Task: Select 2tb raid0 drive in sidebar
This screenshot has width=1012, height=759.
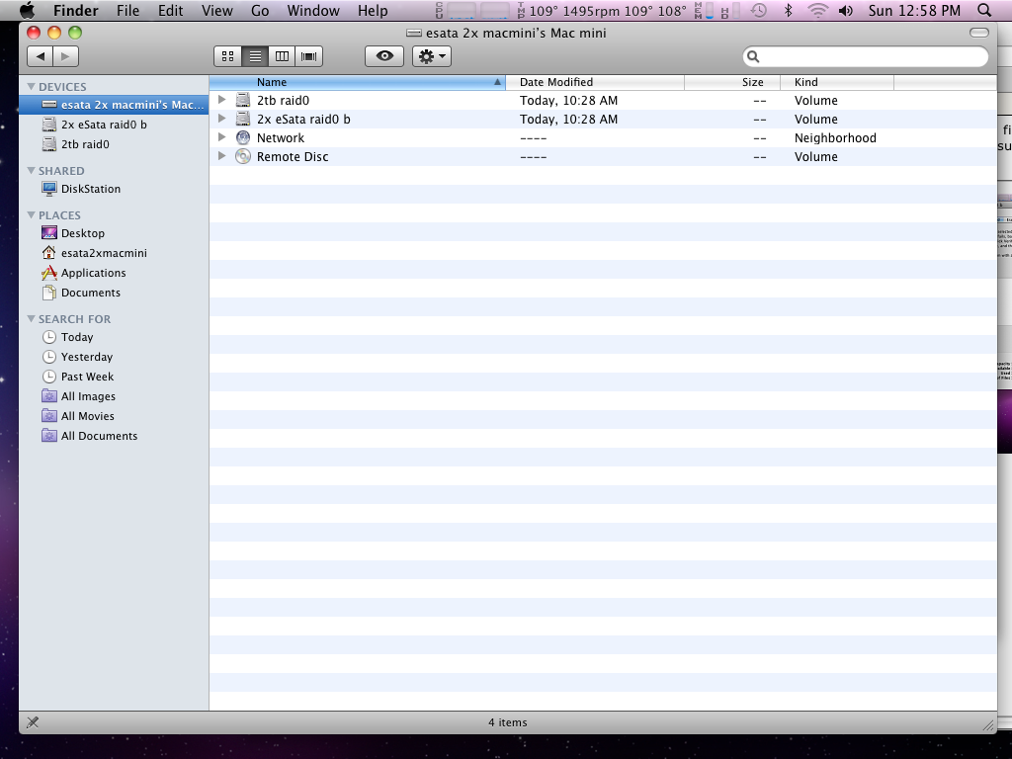Action: tap(114, 144)
